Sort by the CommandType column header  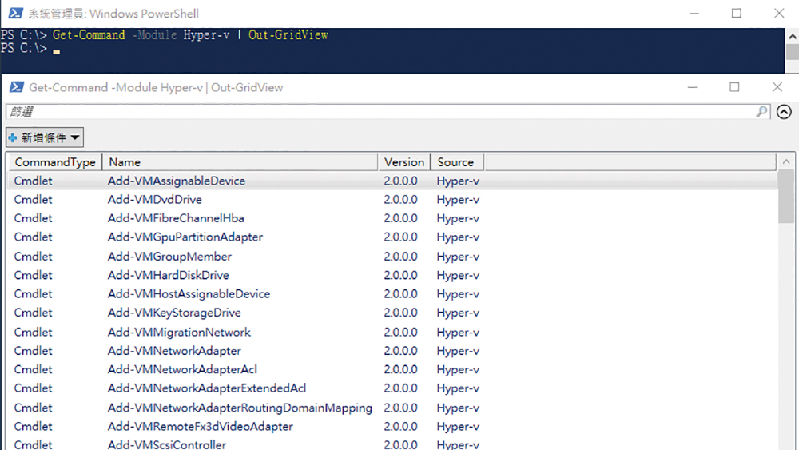click(x=55, y=162)
